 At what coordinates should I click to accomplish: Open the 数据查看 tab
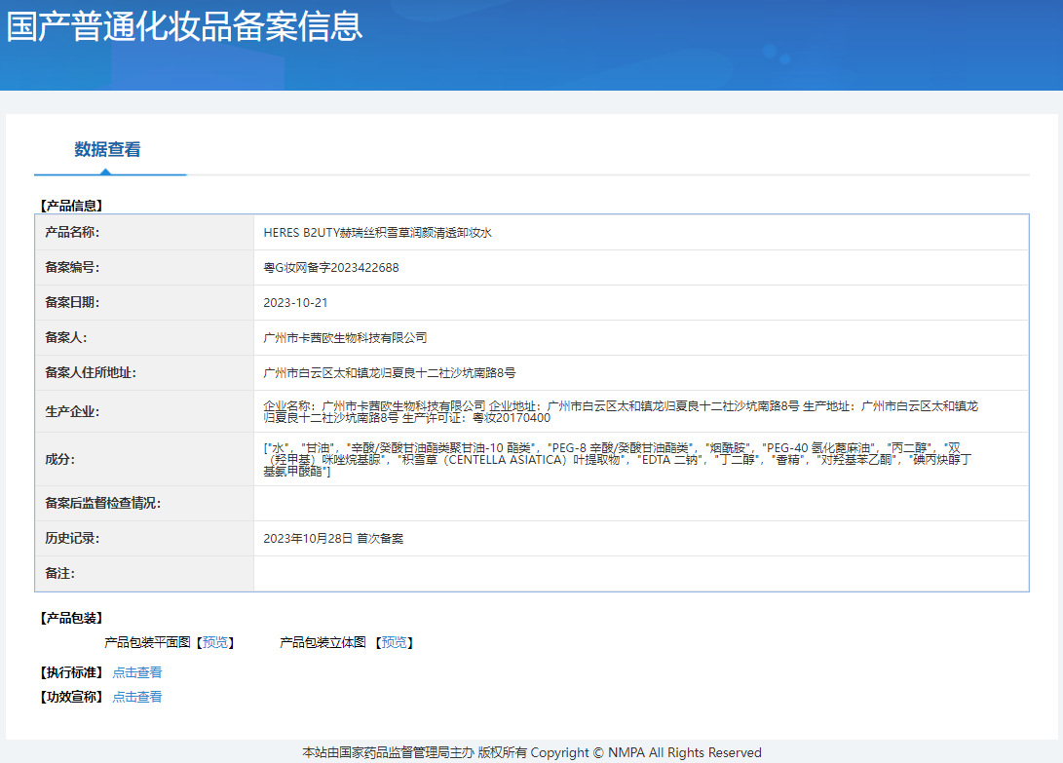107,150
